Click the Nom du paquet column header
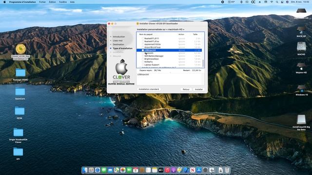This screenshot has height=175, width=312. [x=146, y=35]
